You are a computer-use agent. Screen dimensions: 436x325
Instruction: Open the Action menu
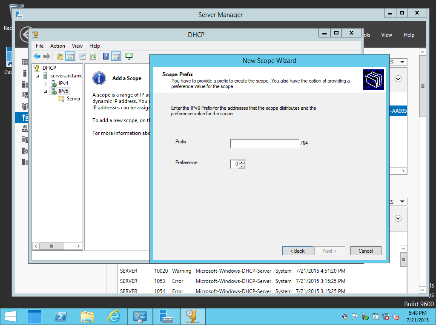57,46
